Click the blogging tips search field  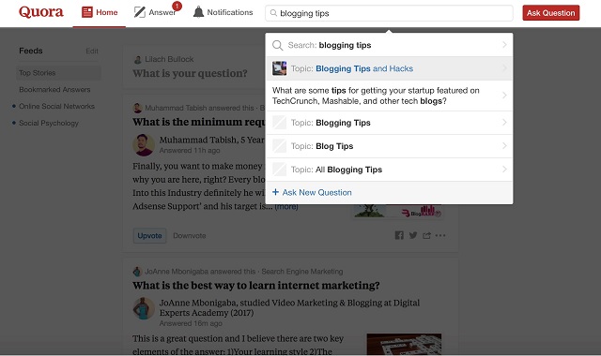tap(389, 13)
